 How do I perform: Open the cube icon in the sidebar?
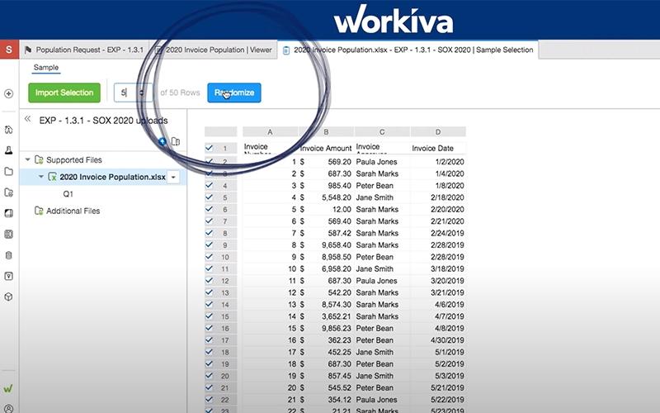pos(8,297)
